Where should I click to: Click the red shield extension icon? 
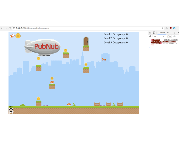pos(171,28)
